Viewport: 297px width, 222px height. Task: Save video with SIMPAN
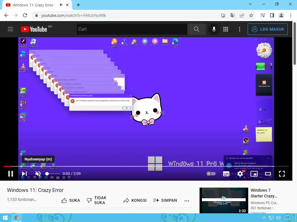(165, 200)
